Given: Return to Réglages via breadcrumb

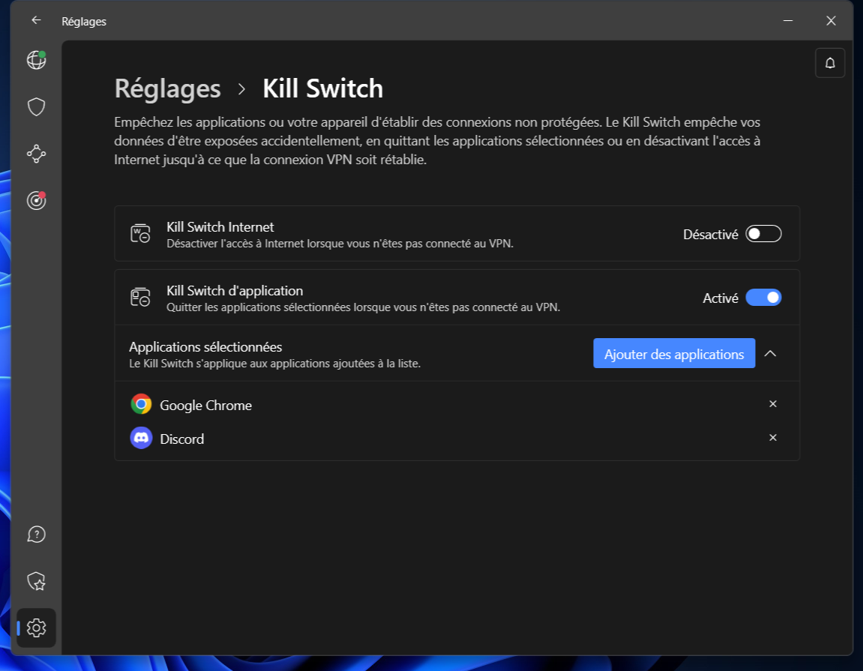Looking at the screenshot, I should tap(168, 88).
